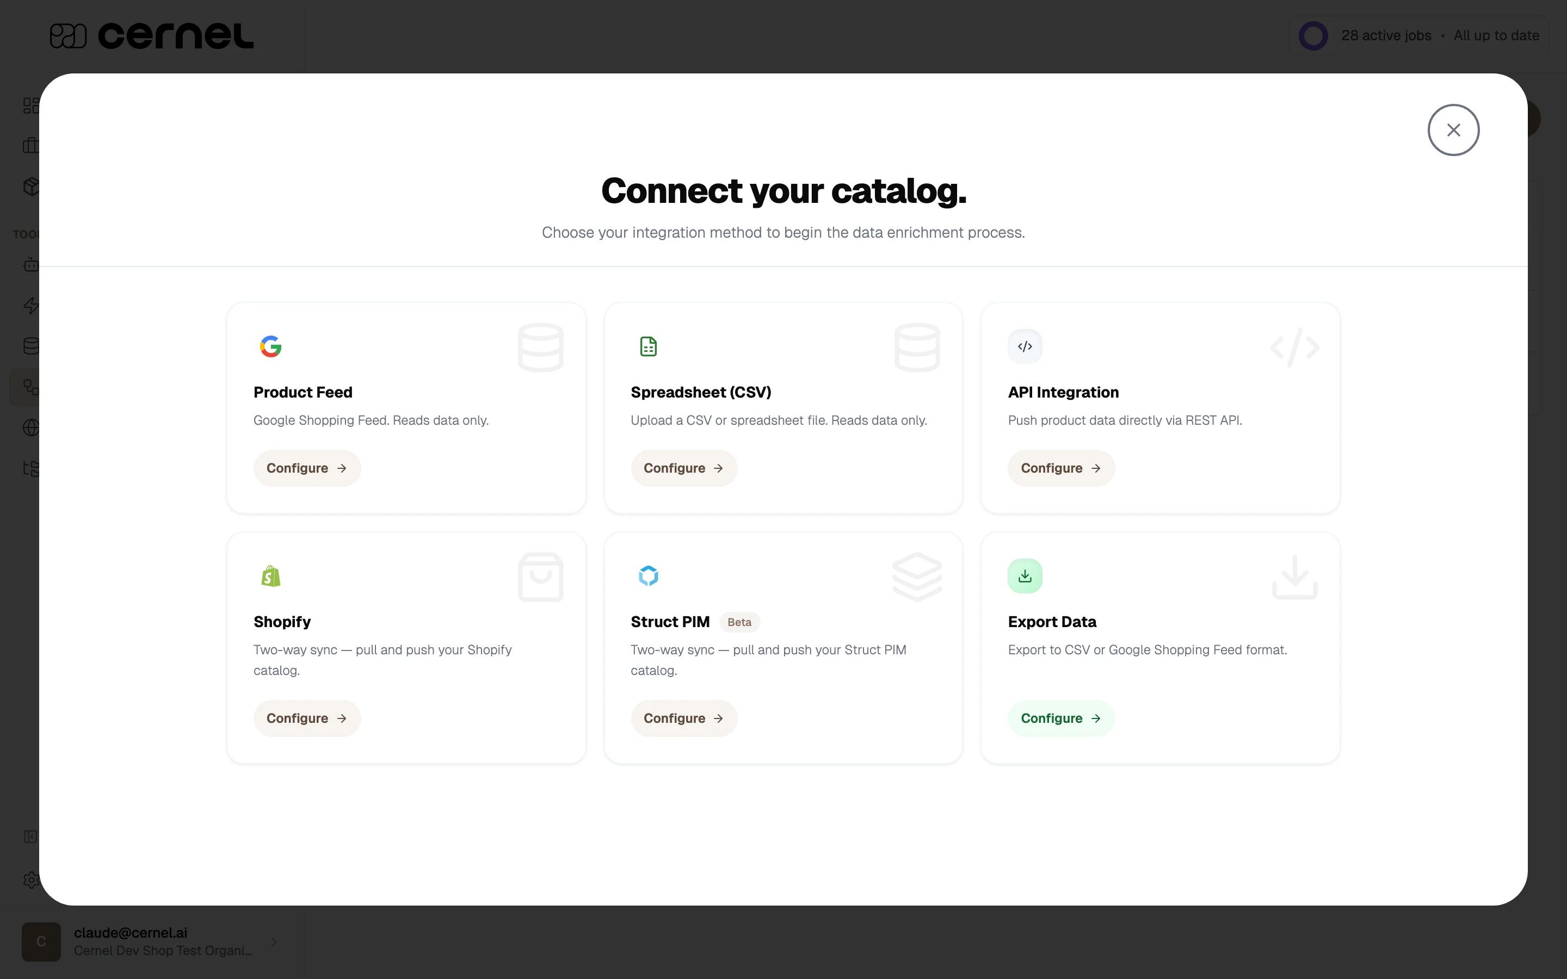The image size is (1567, 979).
Task: Click the purple ring jobs progress icon
Action: tap(1313, 35)
